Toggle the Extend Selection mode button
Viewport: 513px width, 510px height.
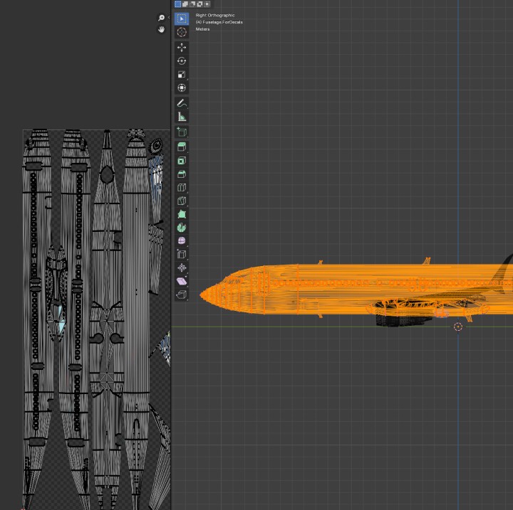185,4
